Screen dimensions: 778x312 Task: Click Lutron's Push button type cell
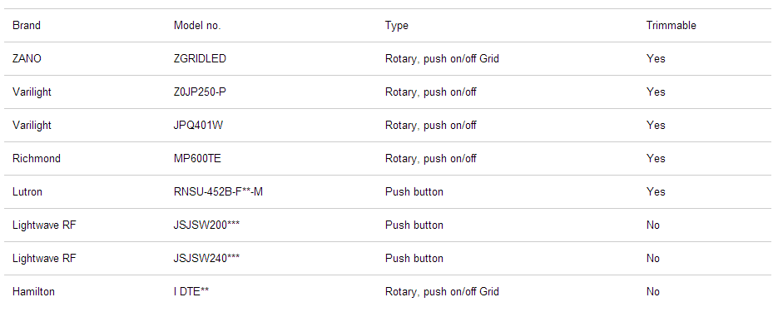point(414,191)
